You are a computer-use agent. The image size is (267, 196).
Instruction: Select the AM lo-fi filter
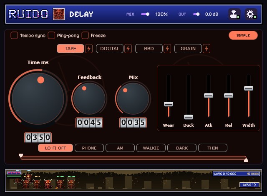click(120, 148)
